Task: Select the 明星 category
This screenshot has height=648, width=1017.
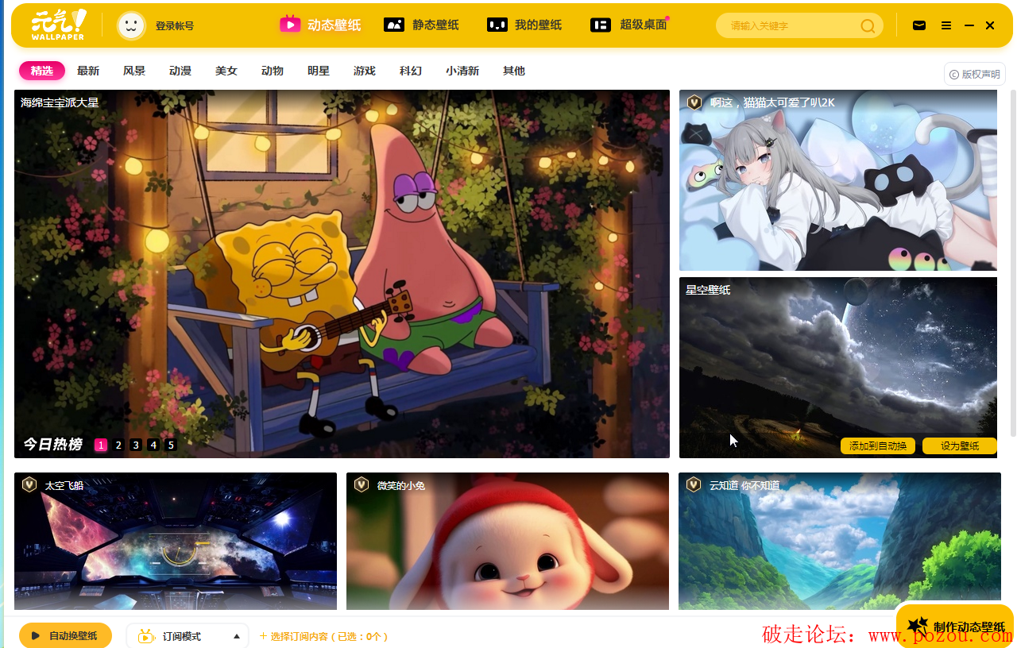Action: pos(319,71)
